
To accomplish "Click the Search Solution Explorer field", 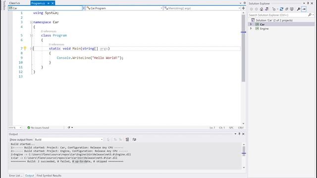I will point(278,15).
